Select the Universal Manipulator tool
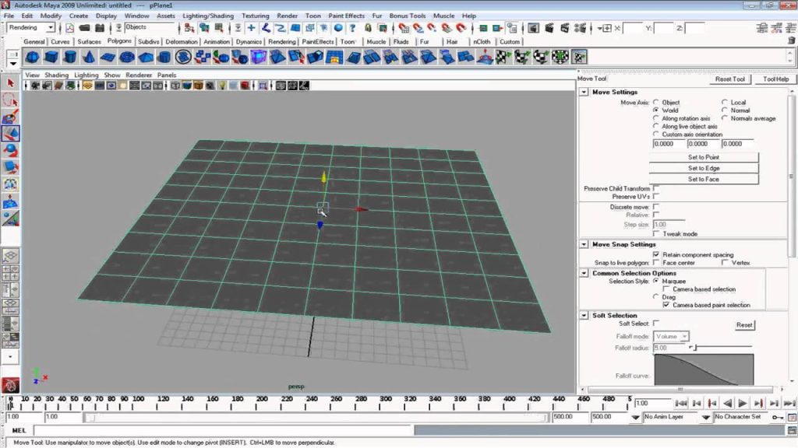The height and width of the screenshot is (448, 798). click(10, 184)
